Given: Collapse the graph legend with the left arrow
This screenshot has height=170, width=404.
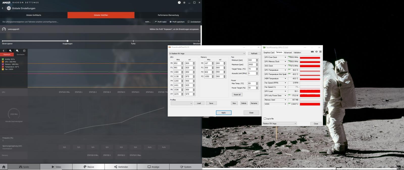Looking at the screenshot, I should [4, 51].
